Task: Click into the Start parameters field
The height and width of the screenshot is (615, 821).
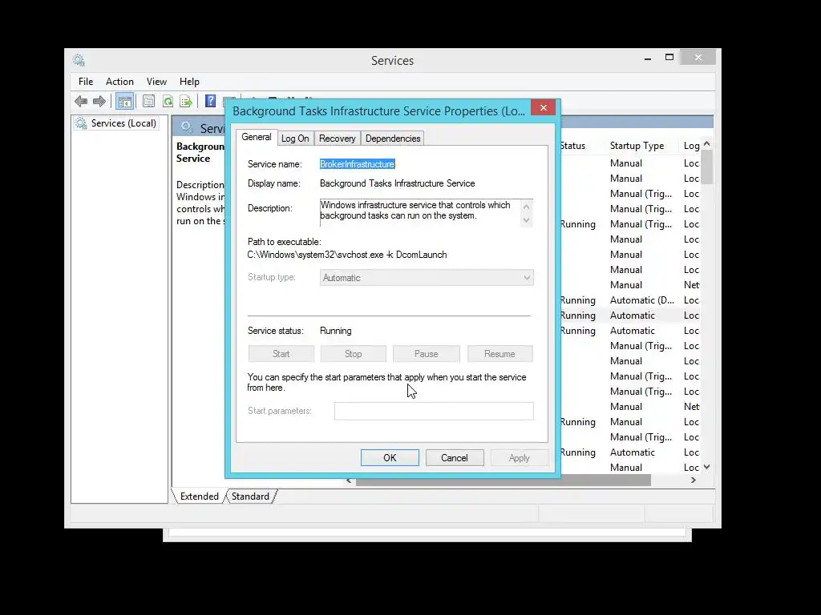Action: 434,411
